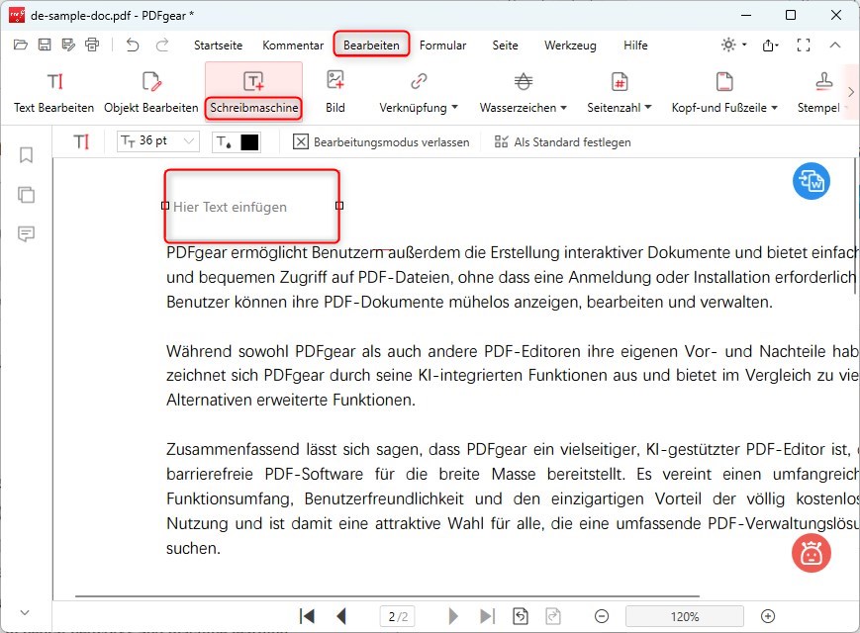Jump to the last page

point(487,616)
